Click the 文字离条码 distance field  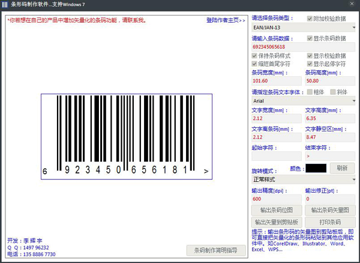click(x=277, y=137)
